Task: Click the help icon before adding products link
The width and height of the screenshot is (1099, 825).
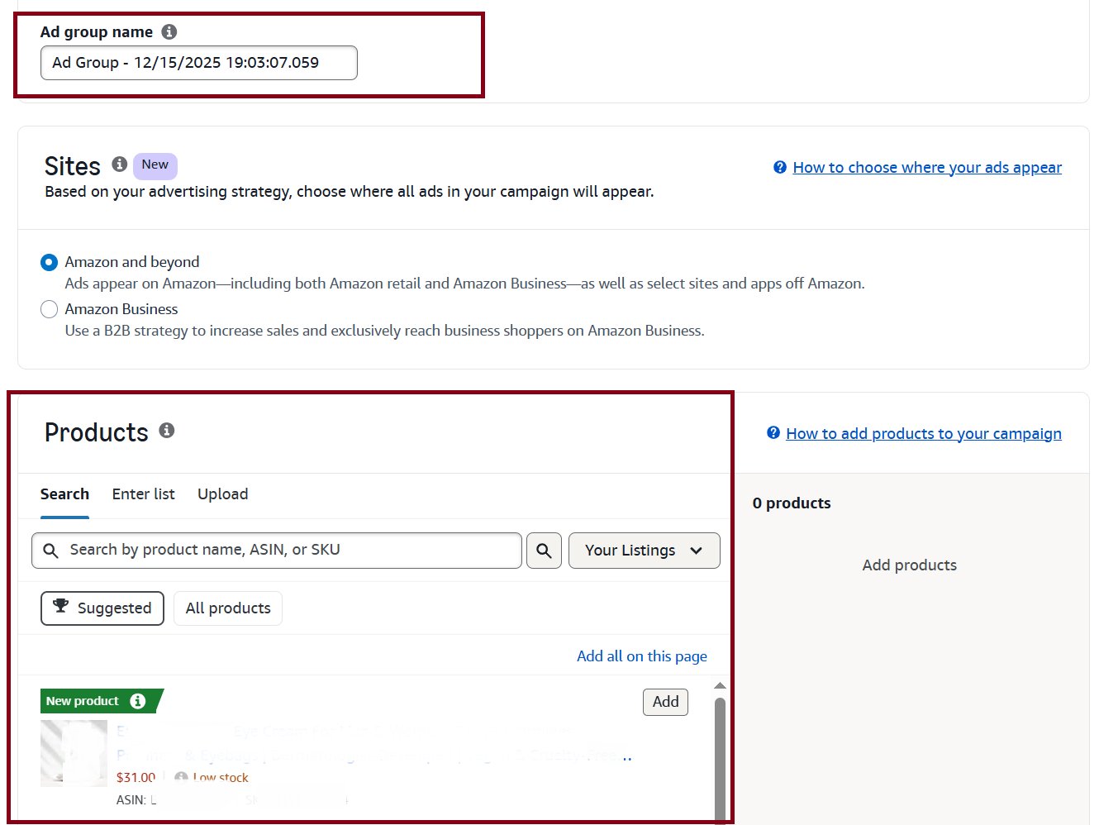Action: pos(772,432)
